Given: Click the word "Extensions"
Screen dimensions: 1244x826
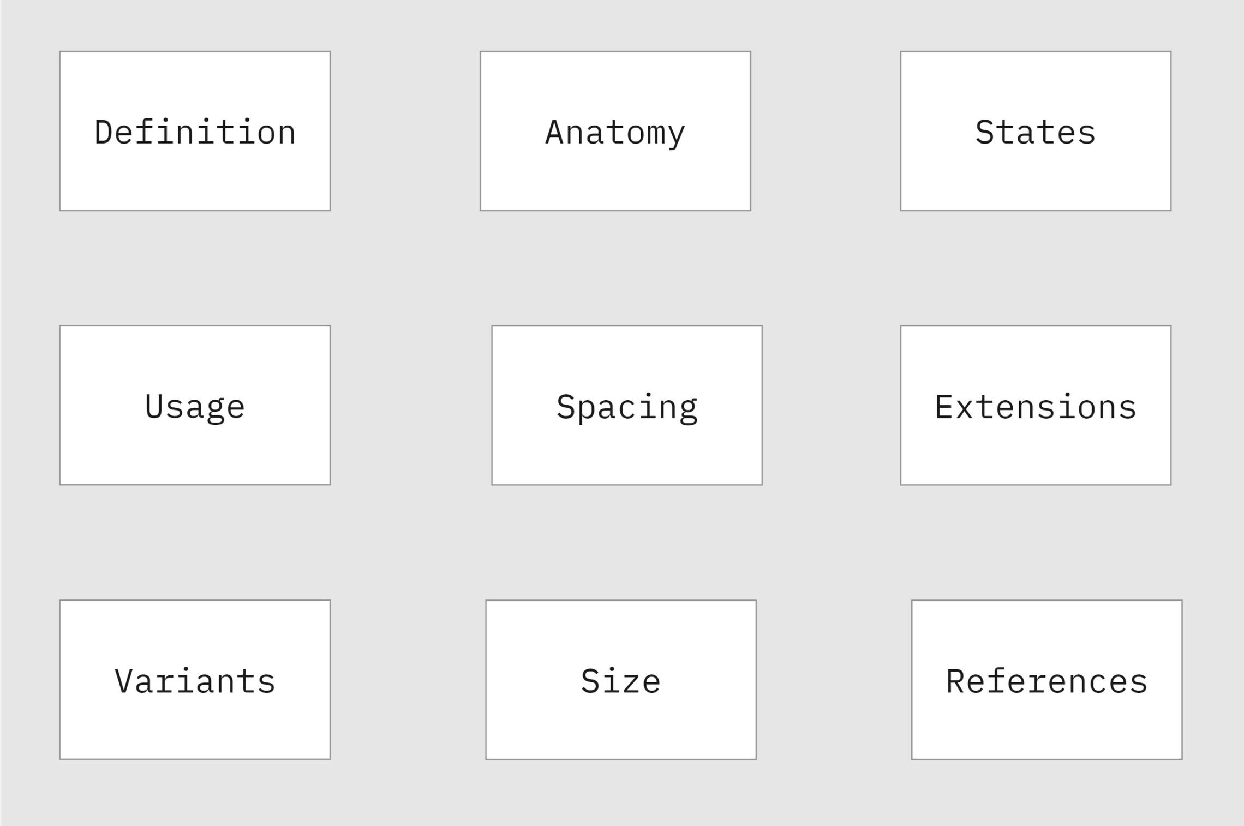Looking at the screenshot, I should coord(1035,407).
